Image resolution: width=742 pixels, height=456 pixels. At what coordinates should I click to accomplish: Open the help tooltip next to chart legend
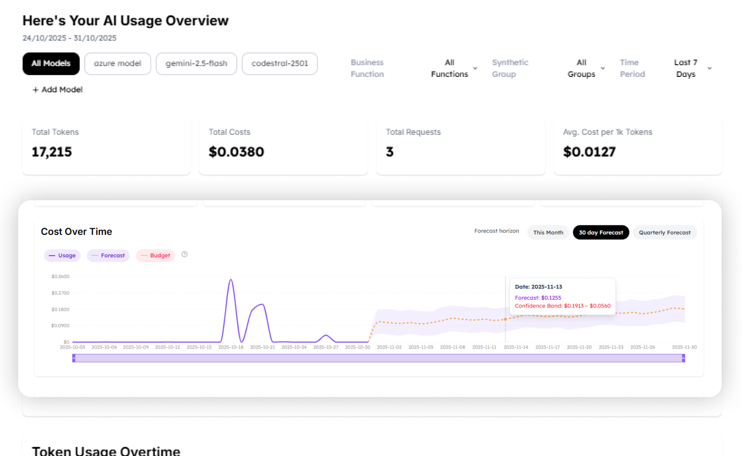184,254
